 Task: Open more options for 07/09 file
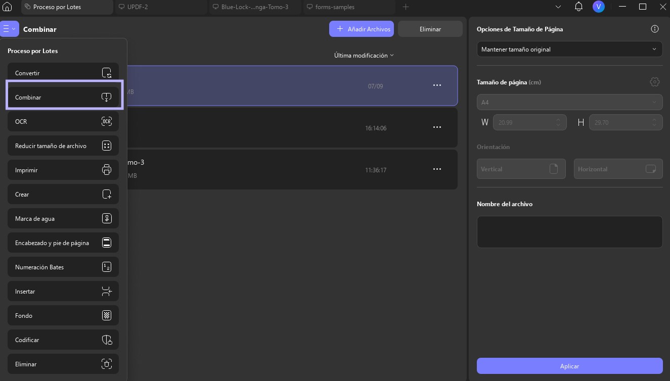point(437,85)
